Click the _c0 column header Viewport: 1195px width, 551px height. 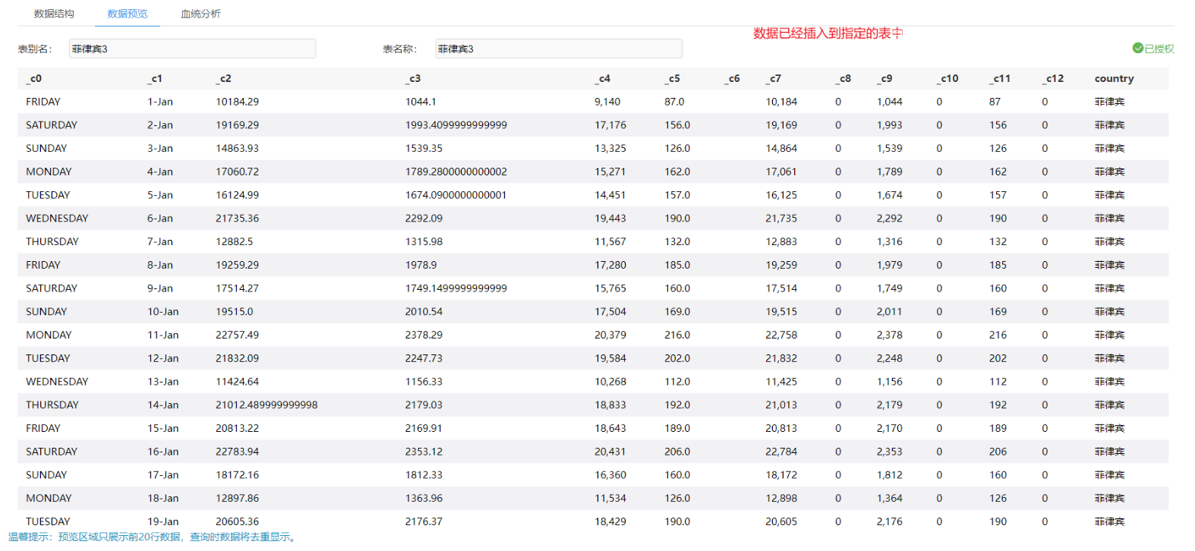pos(33,78)
